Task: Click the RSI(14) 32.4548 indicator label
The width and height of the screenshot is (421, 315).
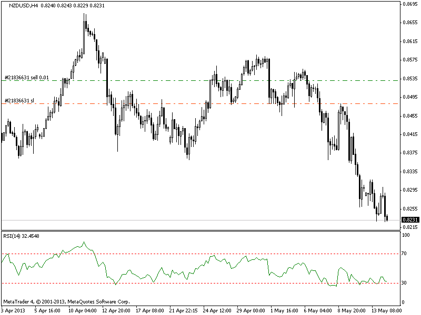Action: click(21, 236)
